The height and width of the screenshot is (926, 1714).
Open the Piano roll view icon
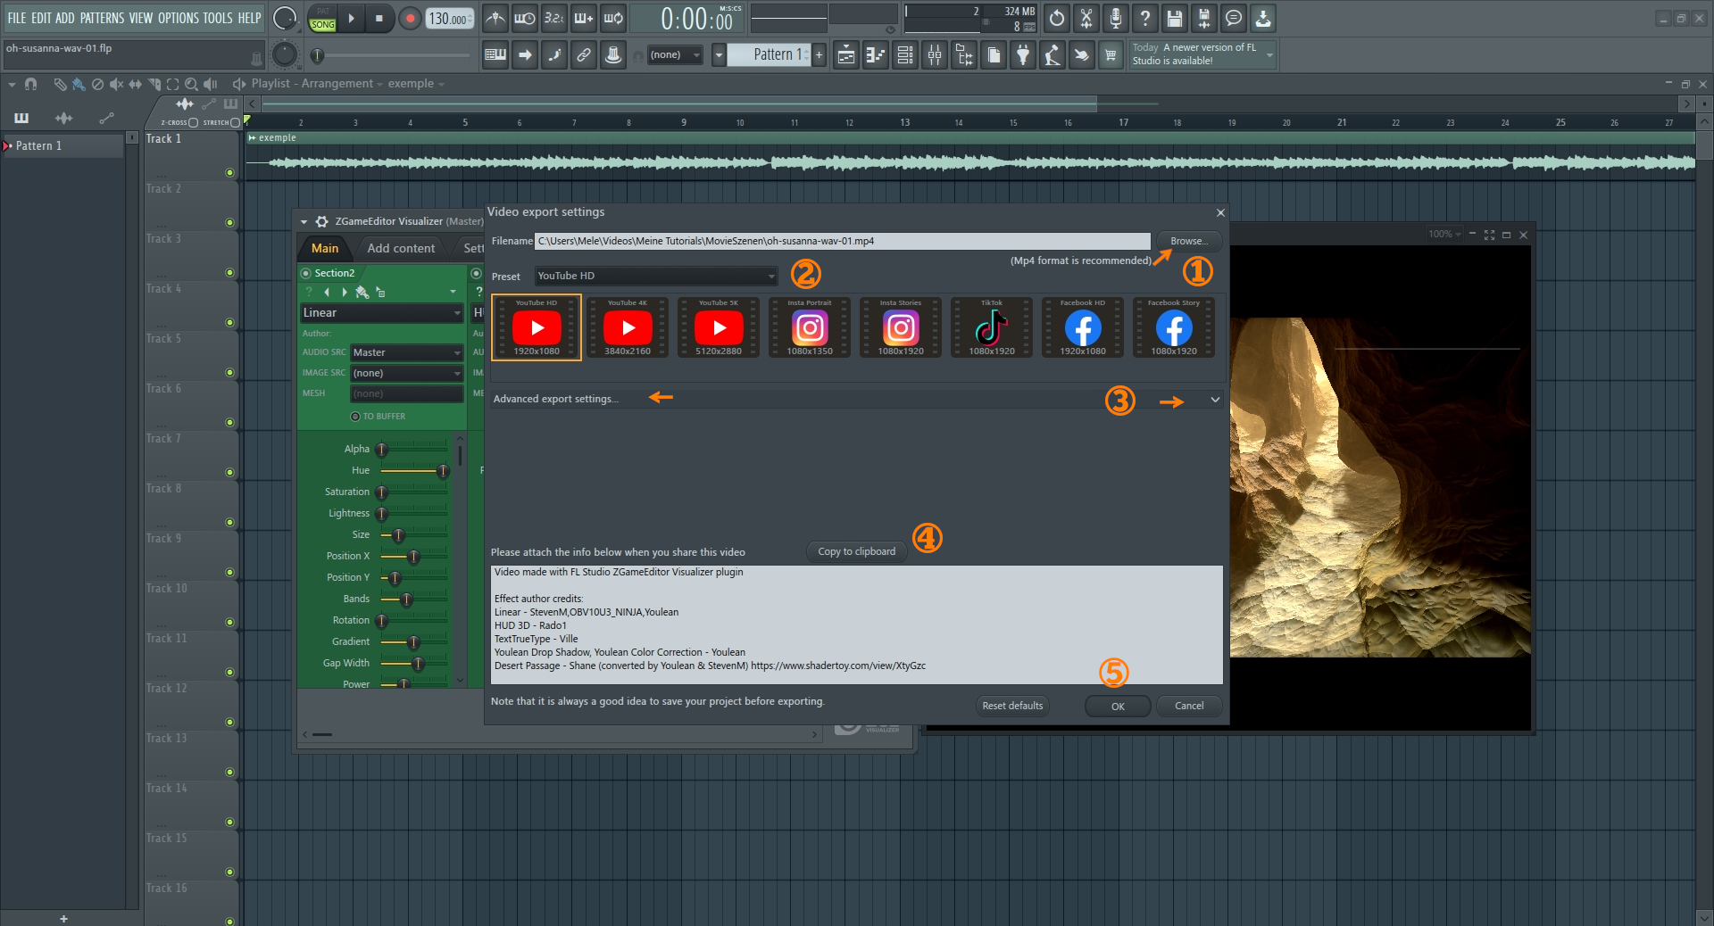pyautogui.click(x=876, y=55)
